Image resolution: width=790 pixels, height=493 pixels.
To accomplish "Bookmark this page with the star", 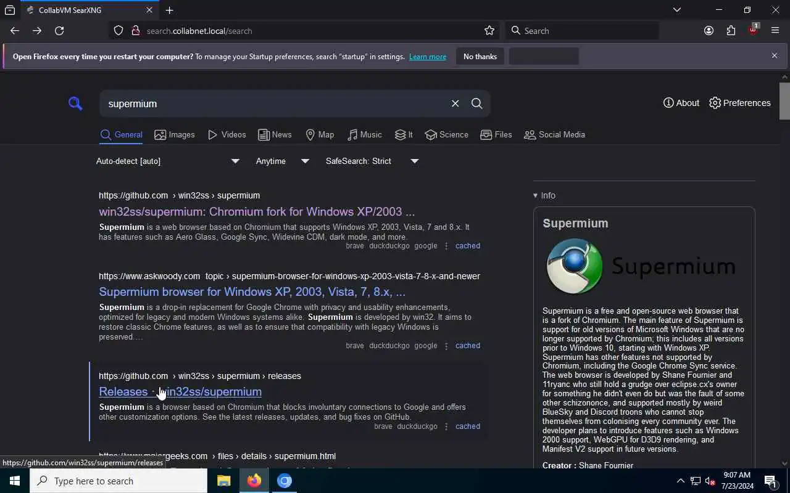I will 489,31.
